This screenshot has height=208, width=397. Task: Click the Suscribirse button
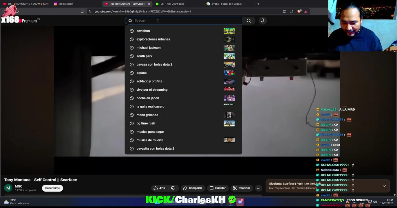(52, 188)
